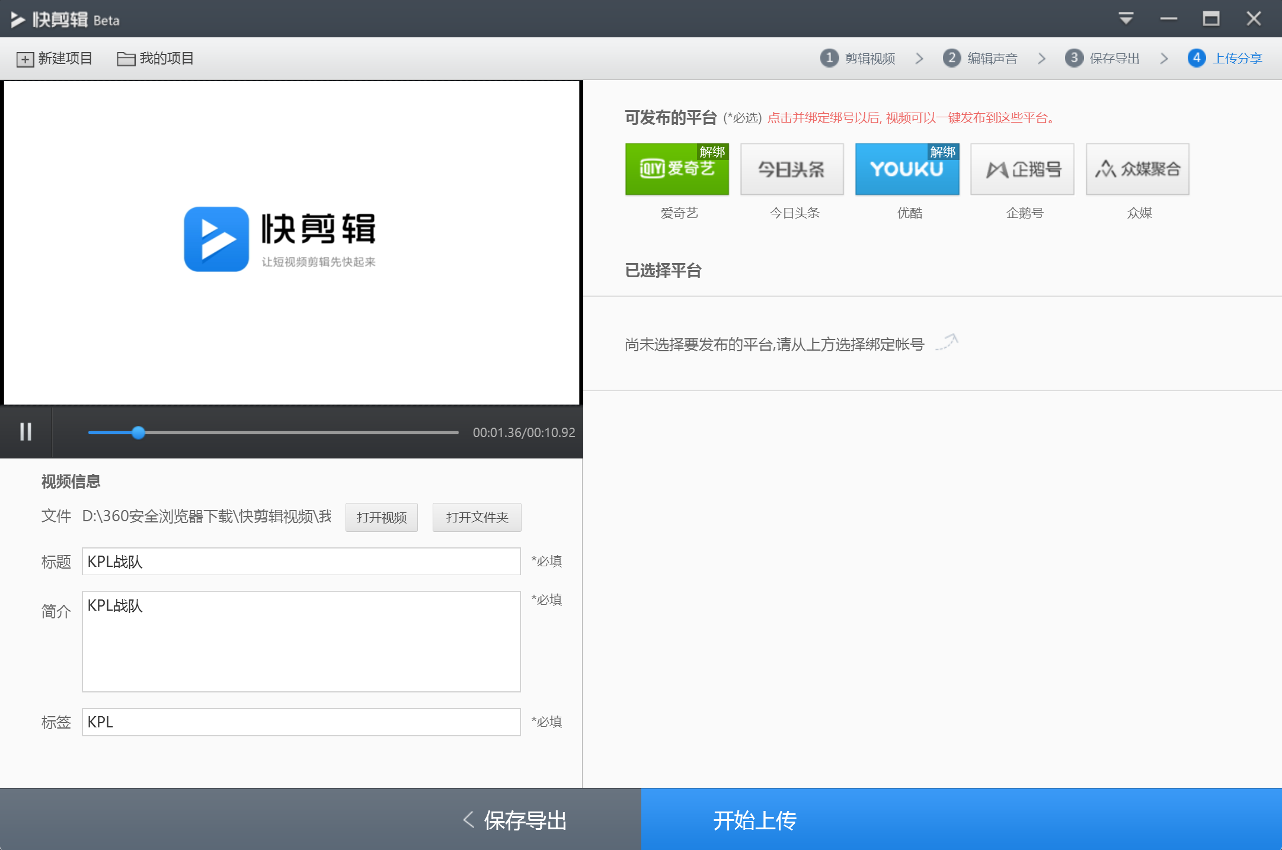Click the 标题 title input field
This screenshot has width=1282, height=850.
[300, 561]
